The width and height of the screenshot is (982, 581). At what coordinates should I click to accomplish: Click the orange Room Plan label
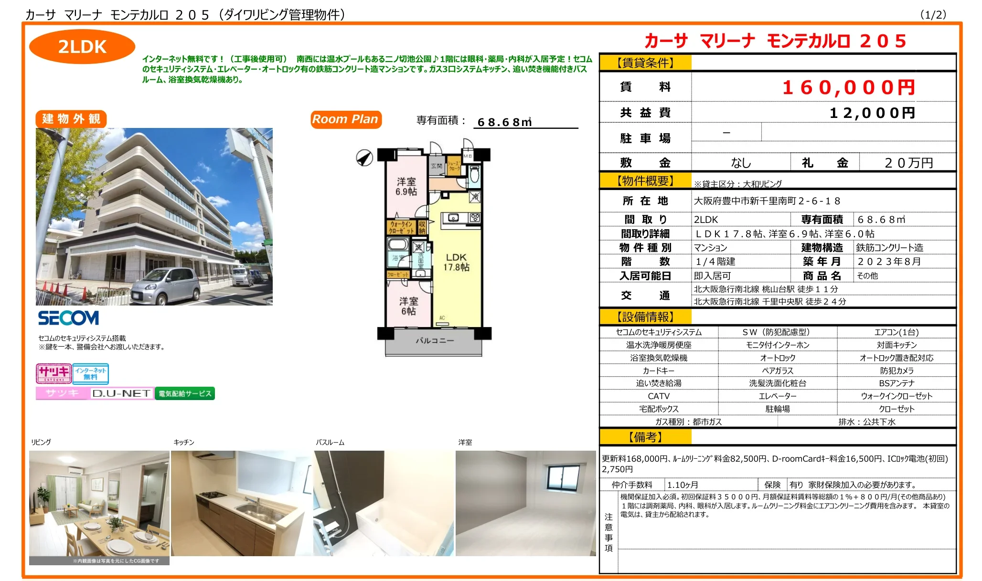[x=345, y=119]
